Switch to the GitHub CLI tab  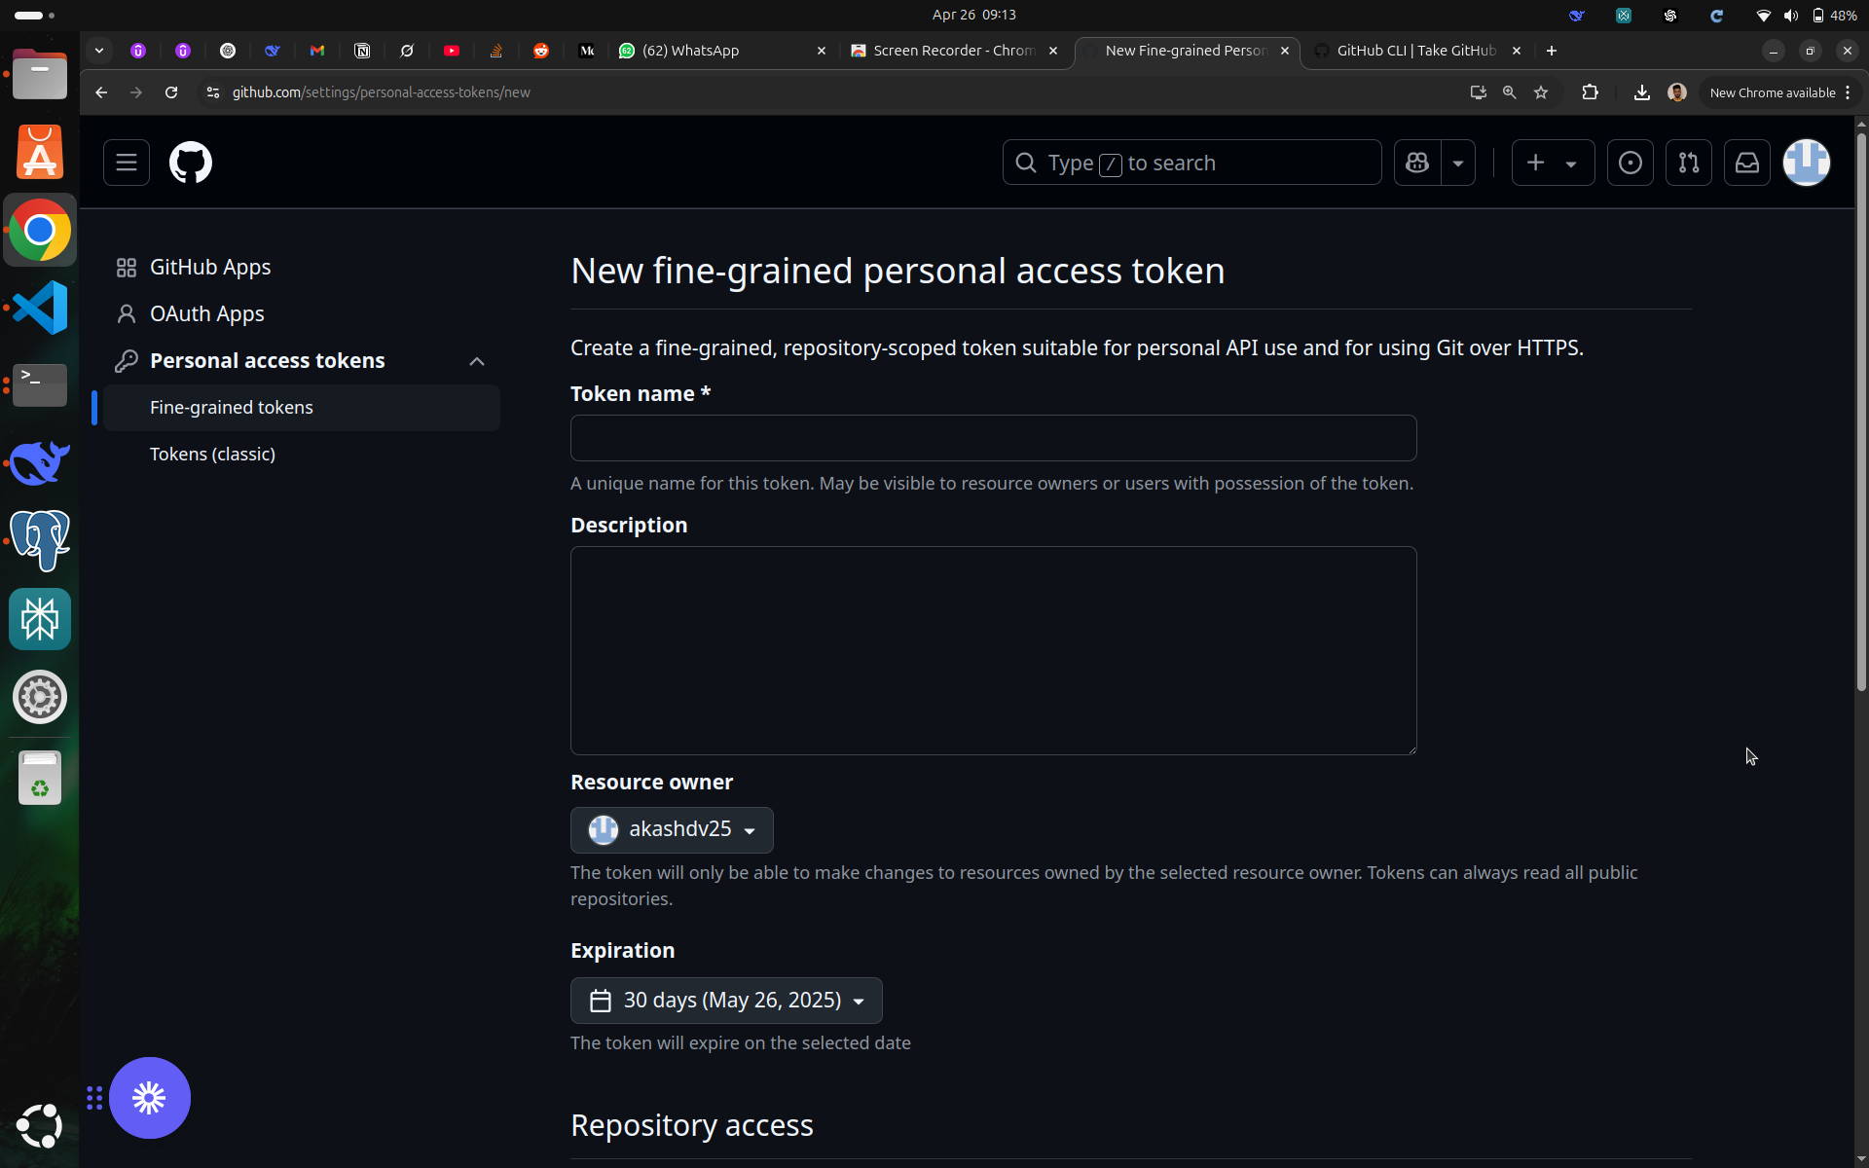pos(1416,51)
